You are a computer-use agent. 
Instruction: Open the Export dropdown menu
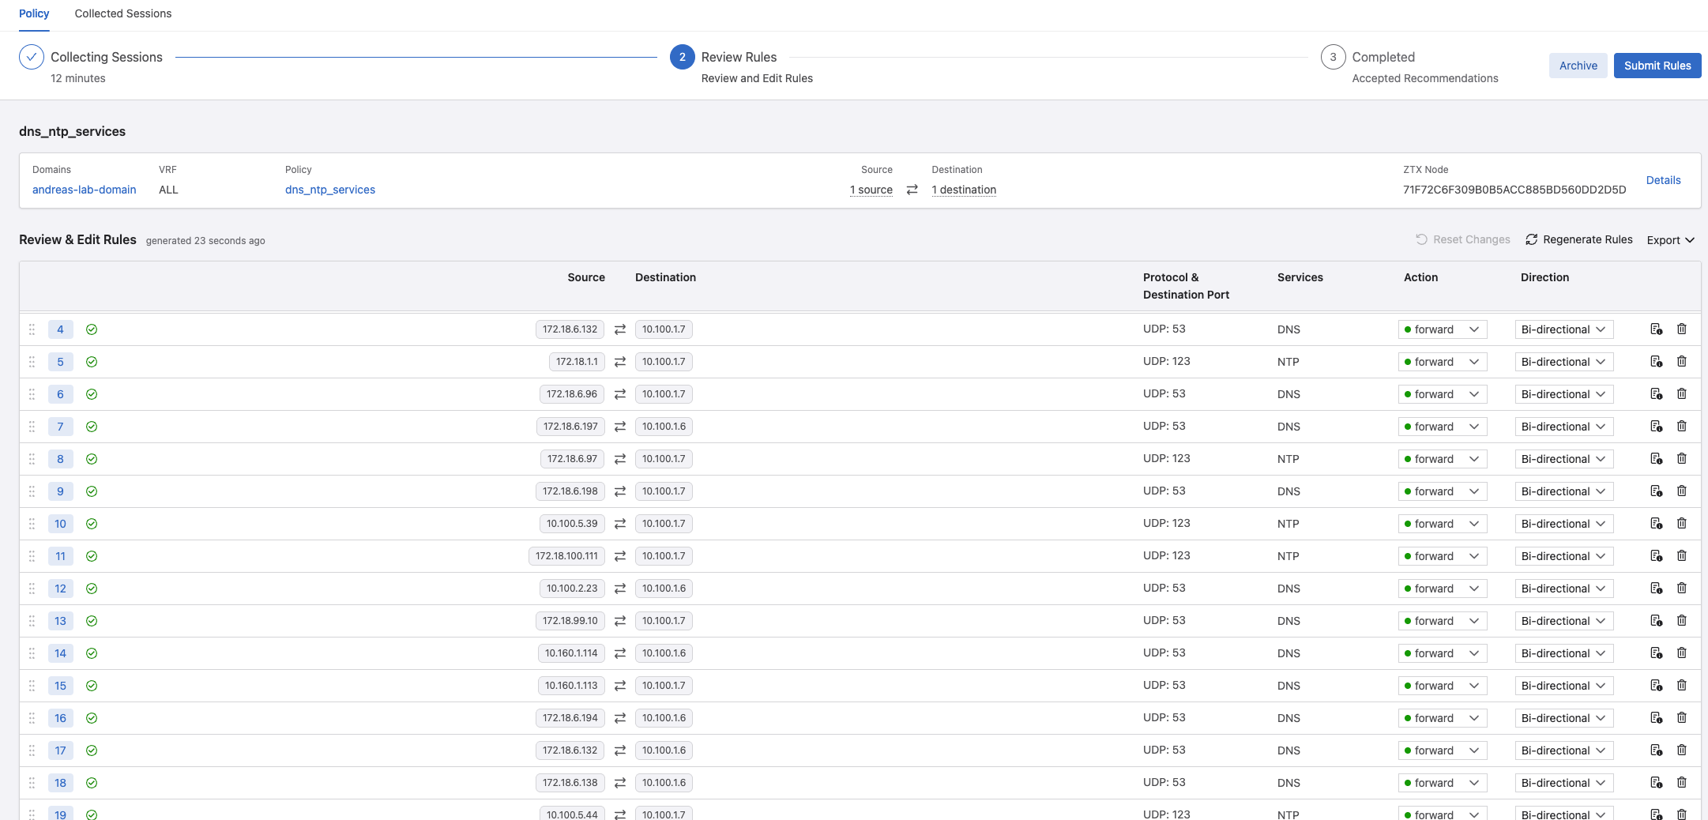(x=1670, y=240)
